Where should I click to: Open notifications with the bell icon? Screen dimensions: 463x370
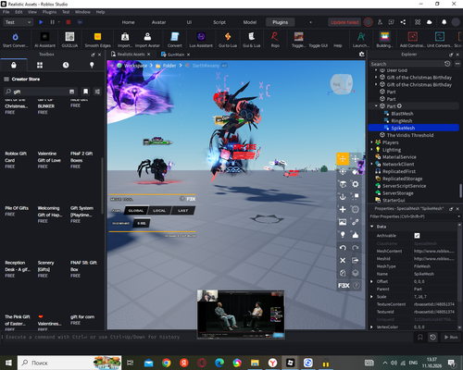click(444, 22)
